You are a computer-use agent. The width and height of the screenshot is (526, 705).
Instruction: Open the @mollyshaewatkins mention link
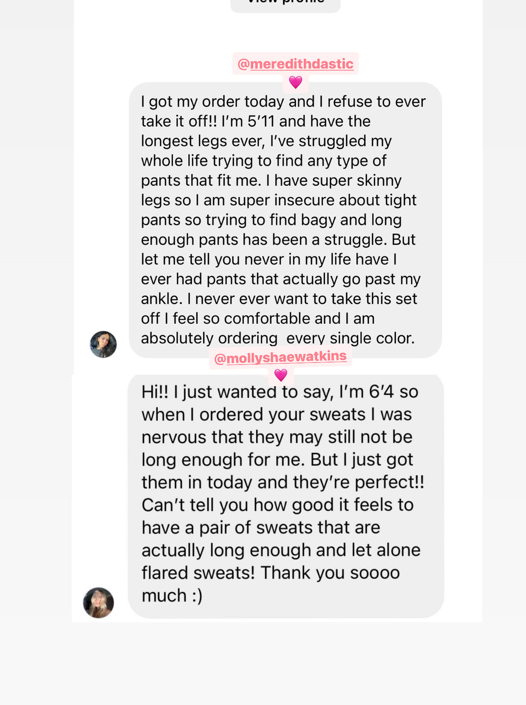(280, 357)
